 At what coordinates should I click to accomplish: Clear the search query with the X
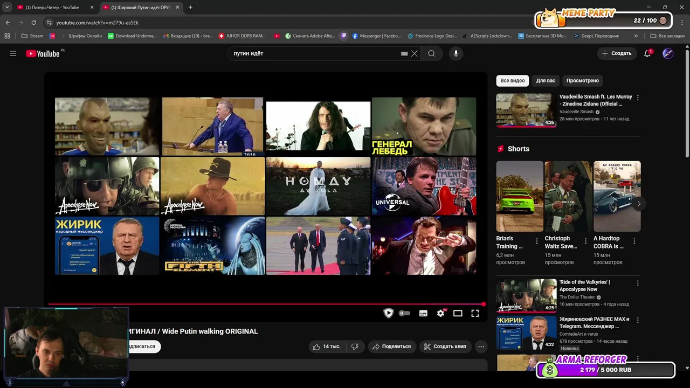coord(415,54)
